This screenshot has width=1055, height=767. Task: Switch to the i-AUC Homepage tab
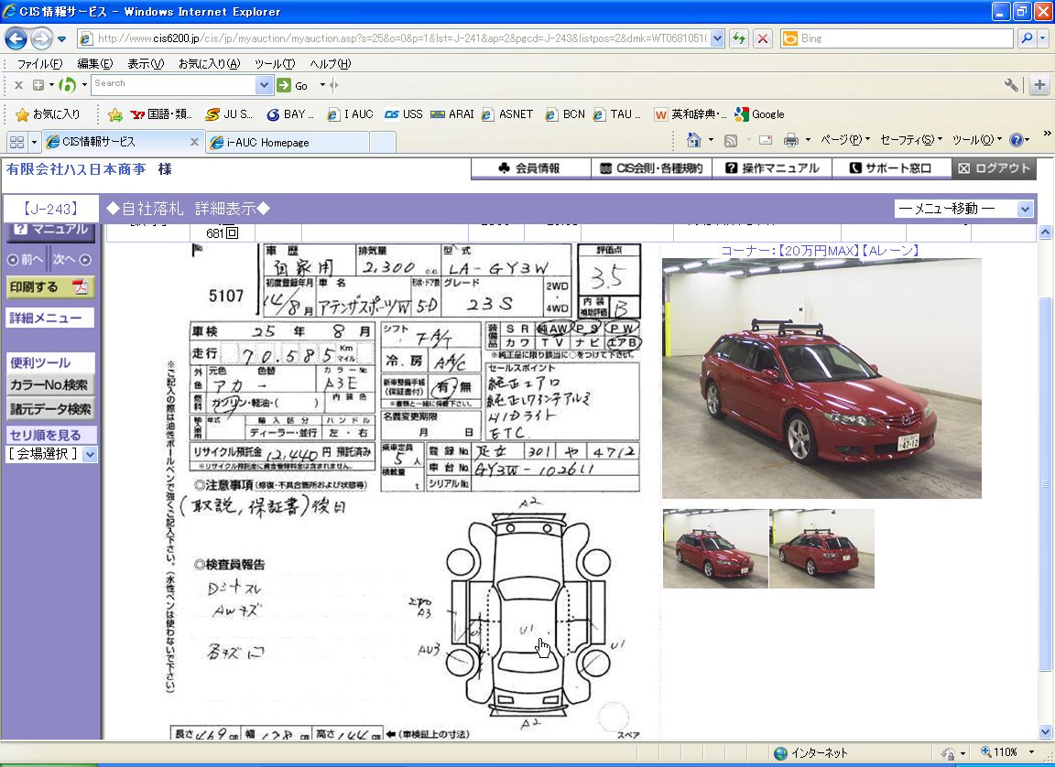[x=287, y=142]
